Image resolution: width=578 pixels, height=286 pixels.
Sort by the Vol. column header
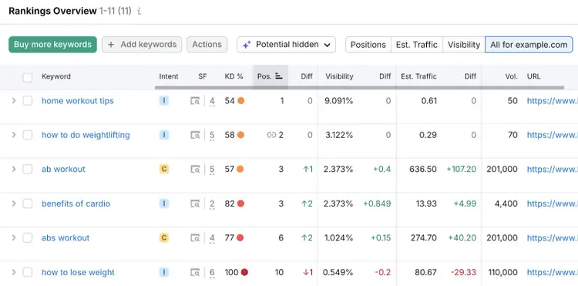pyautogui.click(x=512, y=76)
